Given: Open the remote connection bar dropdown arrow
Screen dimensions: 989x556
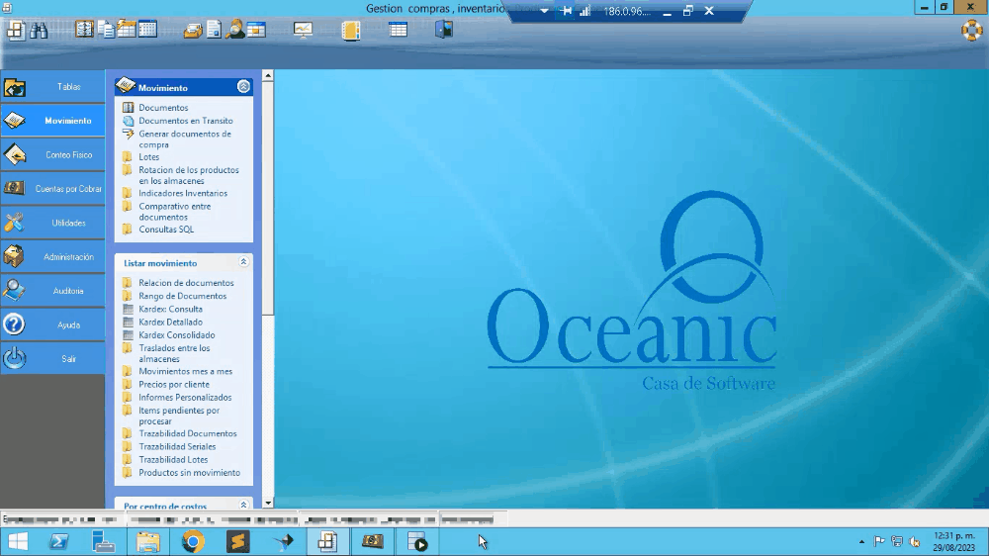Looking at the screenshot, I should click(544, 11).
